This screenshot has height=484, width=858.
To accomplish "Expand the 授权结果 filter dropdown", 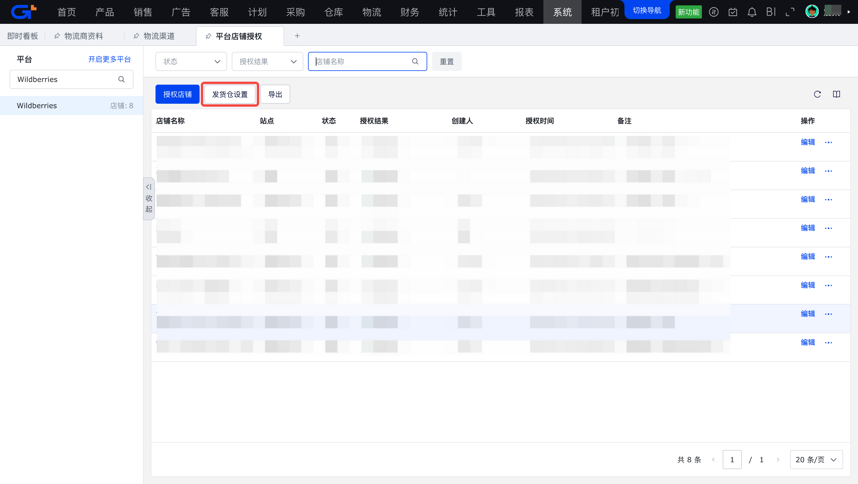I will tap(268, 61).
